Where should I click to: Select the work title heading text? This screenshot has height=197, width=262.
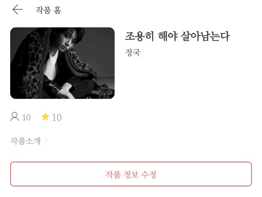178,36
